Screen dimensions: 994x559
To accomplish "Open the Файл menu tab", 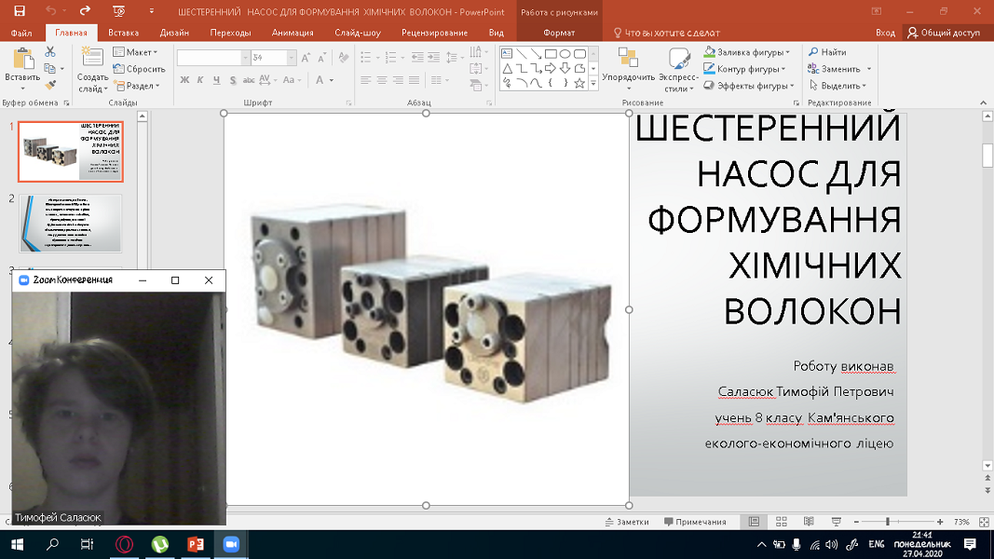I will pyautogui.click(x=20, y=33).
